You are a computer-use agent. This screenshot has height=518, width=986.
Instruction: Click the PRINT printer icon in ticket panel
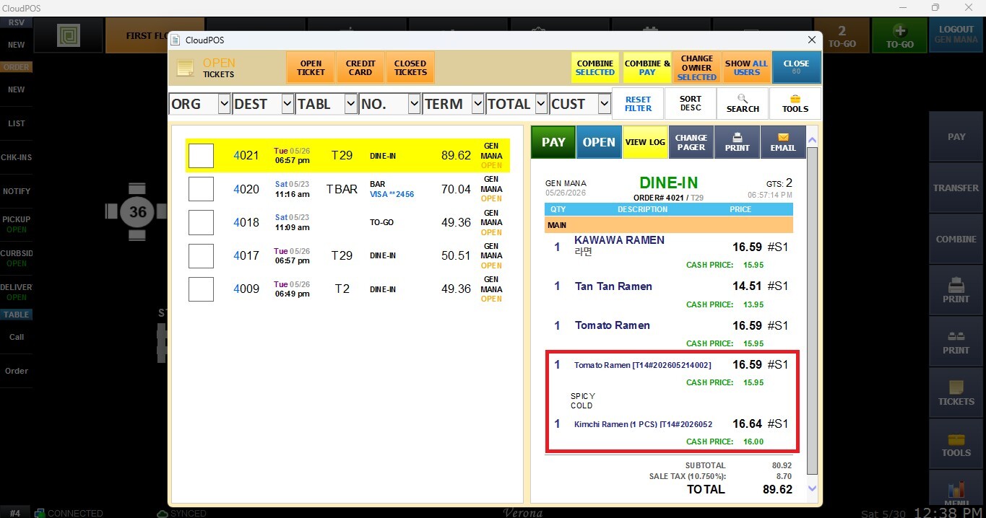(737, 142)
